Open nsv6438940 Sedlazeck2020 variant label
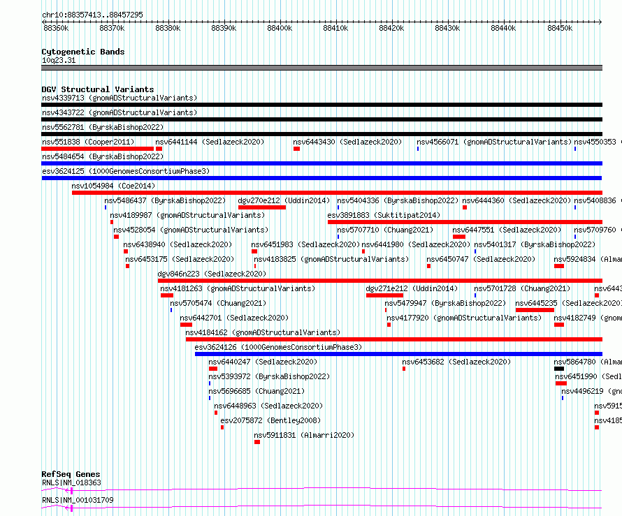The width and height of the screenshot is (622, 516). tap(178, 244)
